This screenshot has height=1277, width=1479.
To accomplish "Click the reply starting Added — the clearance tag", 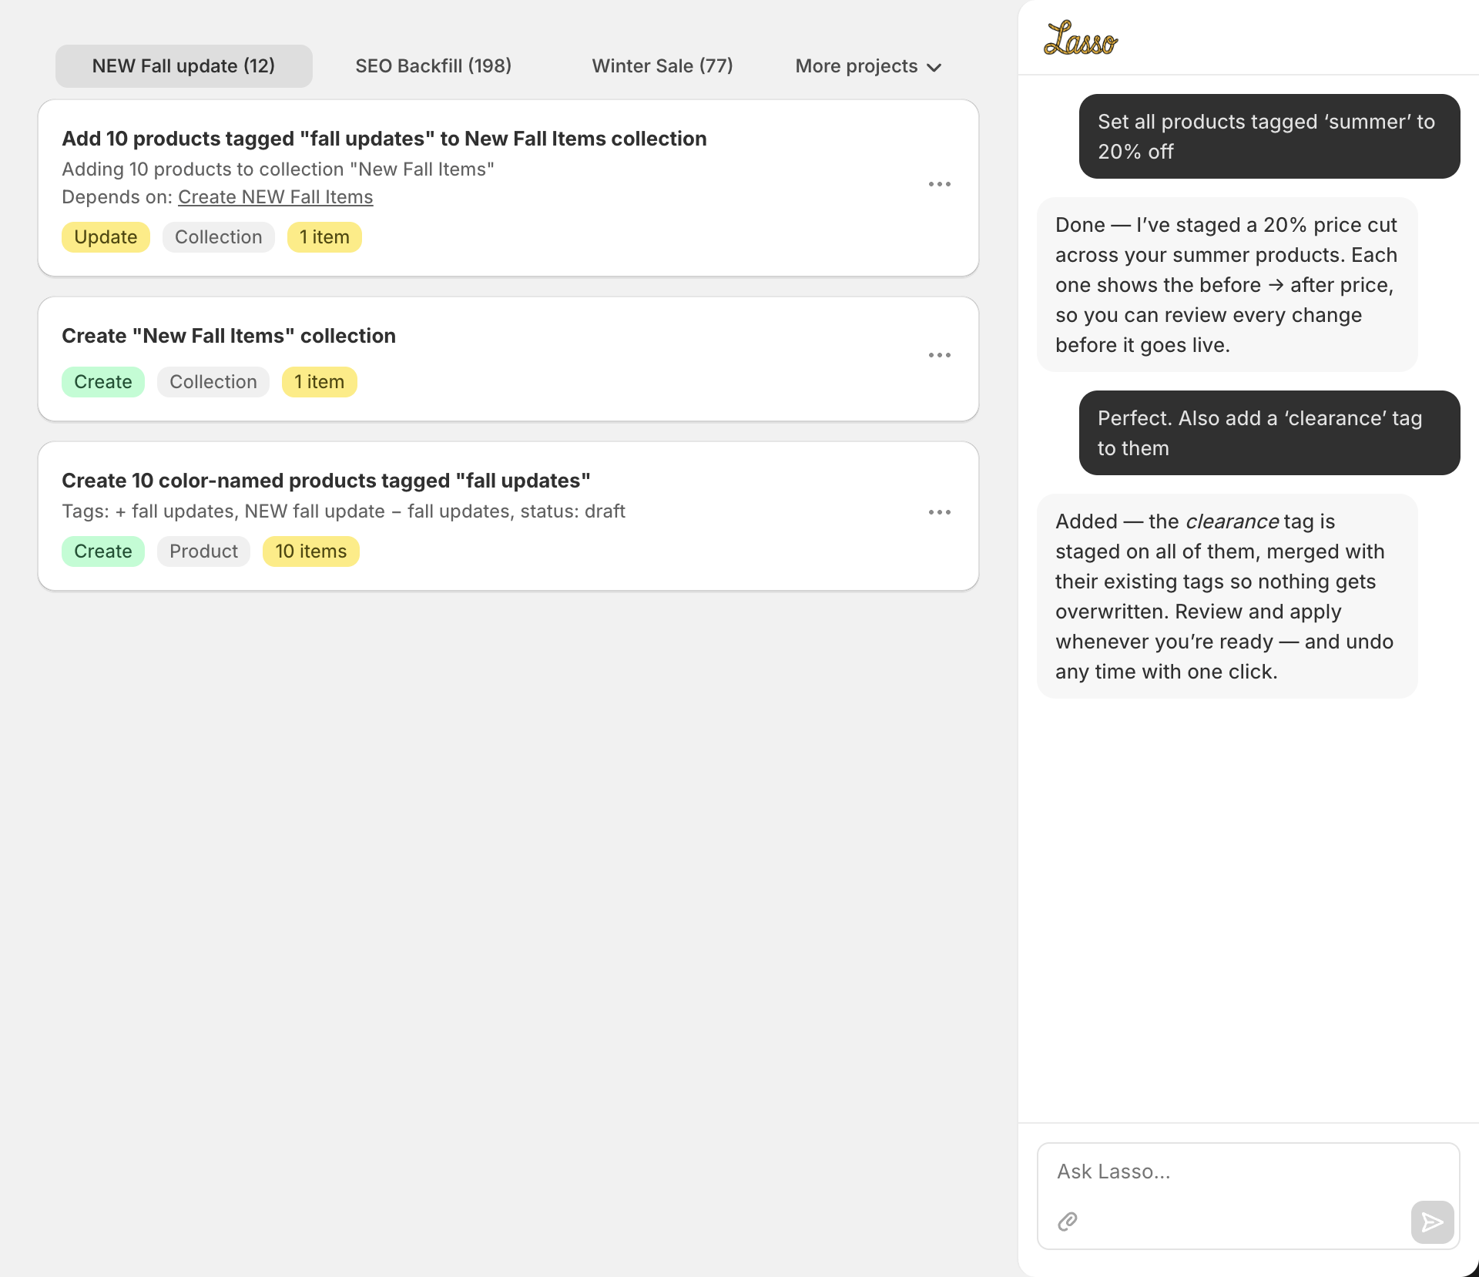I will pos(1226,596).
